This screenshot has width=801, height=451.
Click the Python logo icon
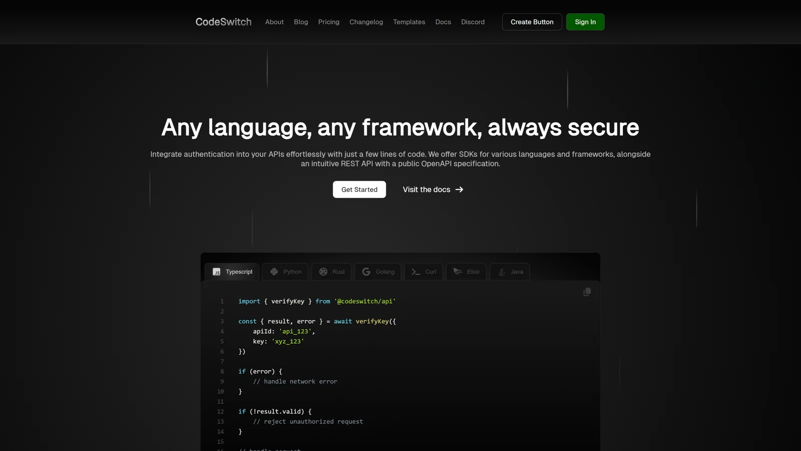point(274,272)
